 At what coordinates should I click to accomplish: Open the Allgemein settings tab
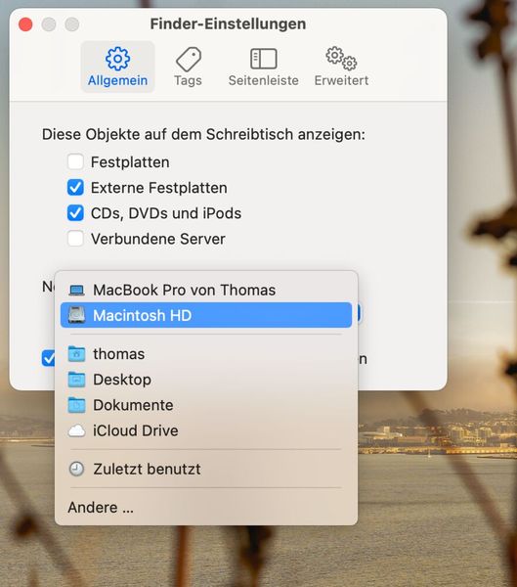click(x=117, y=67)
